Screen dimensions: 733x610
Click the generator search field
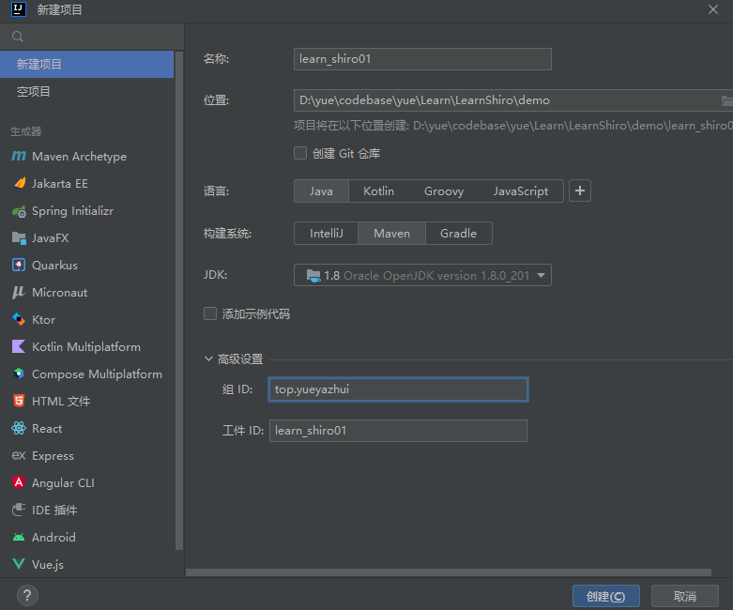click(x=92, y=37)
